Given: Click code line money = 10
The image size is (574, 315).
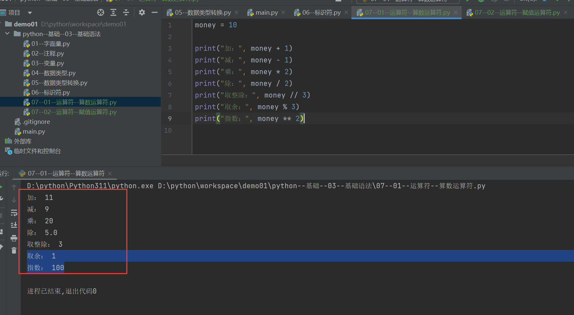Looking at the screenshot, I should coord(216,25).
